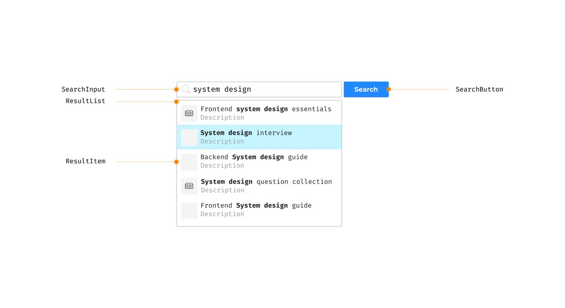Click orange marker dot at the SearchInput line
565x308 pixels.
tap(176, 89)
